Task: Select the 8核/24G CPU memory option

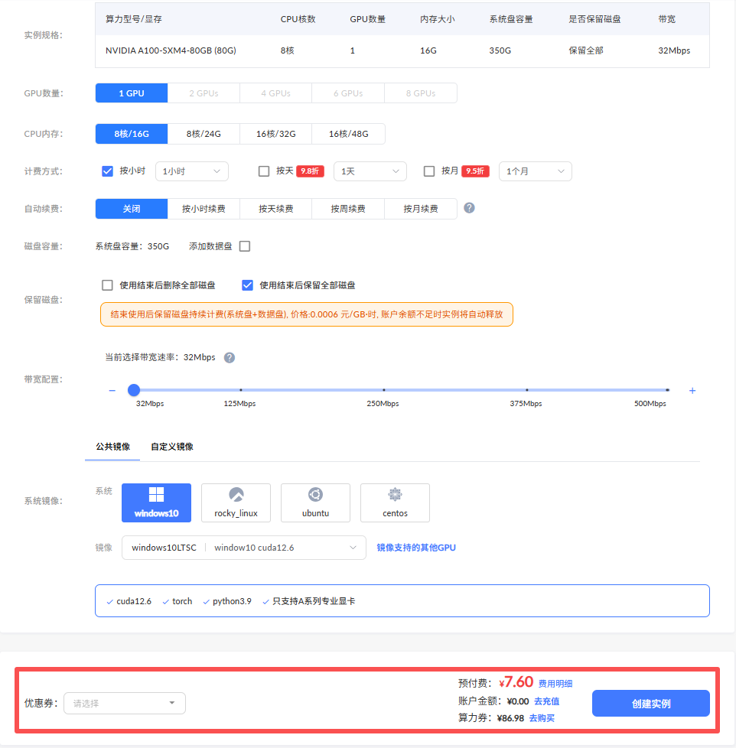Action: tap(204, 134)
